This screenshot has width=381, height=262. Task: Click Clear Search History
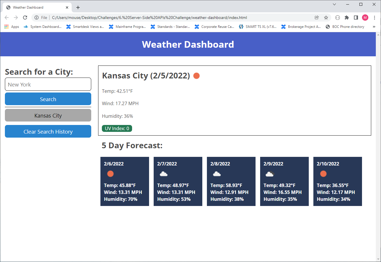[48, 131]
